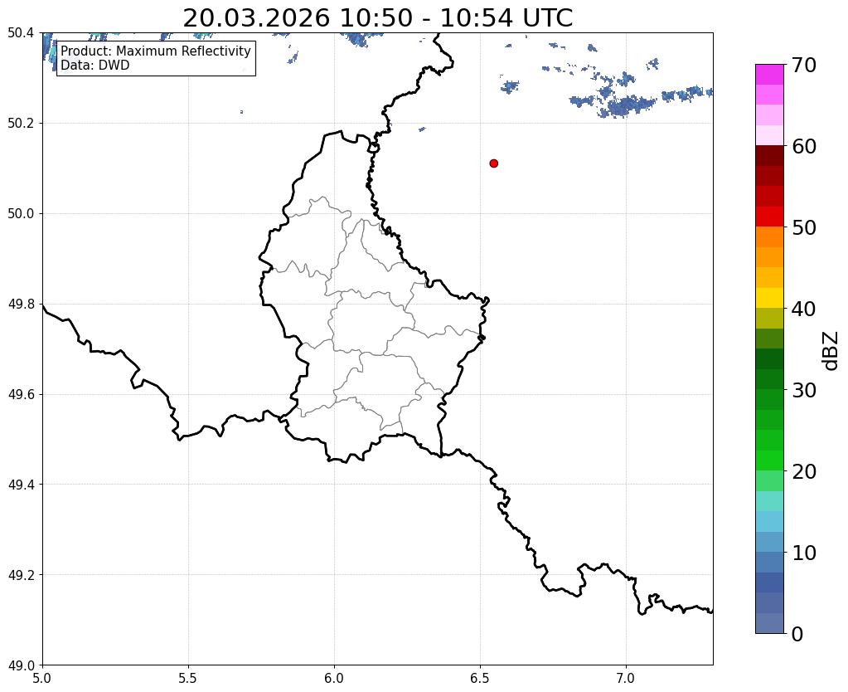
Task: Click the 20 tick label on the colorbar
Action: tap(804, 471)
